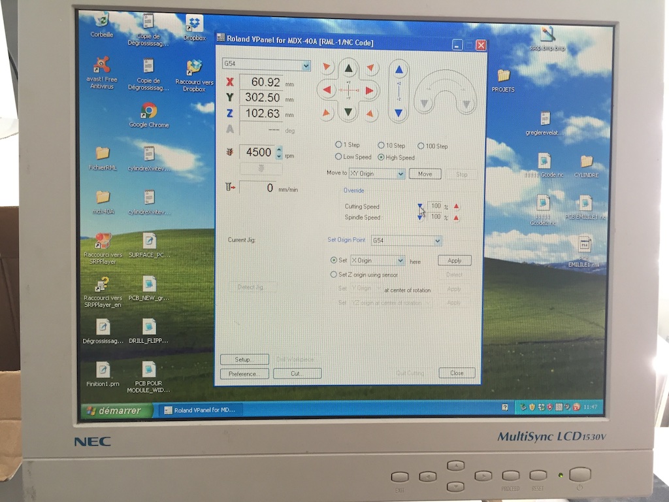Screen dimensions: 669x502
Task: Raise the Z axis with blue up arrow
Action: click(x=399, y=69)
